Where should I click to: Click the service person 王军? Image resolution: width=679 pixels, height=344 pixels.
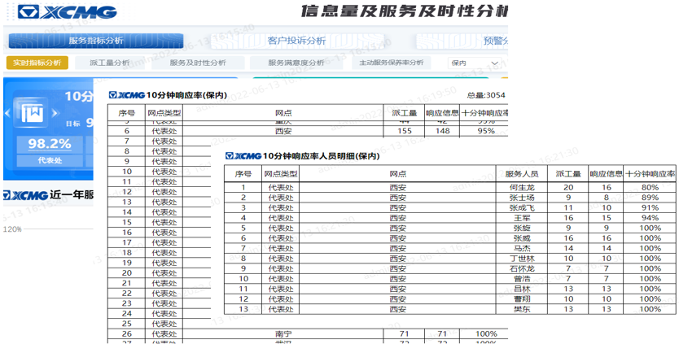[x=522, y=218]
